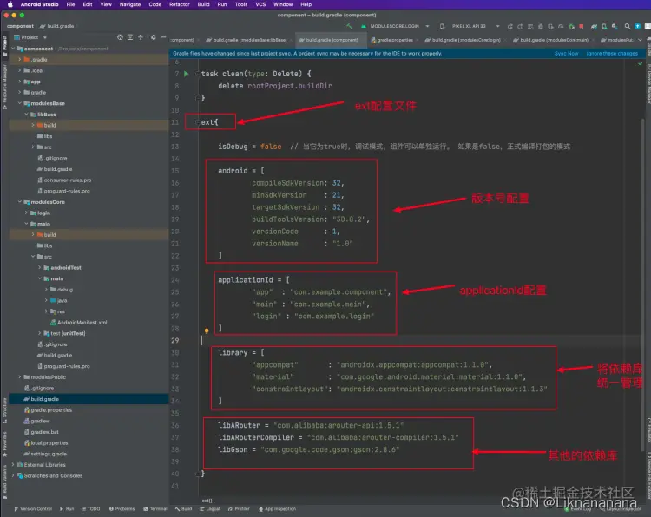Show hidden editor tabs chevron
The height and width of the screenshot is (517, 651).
[640, 40]
